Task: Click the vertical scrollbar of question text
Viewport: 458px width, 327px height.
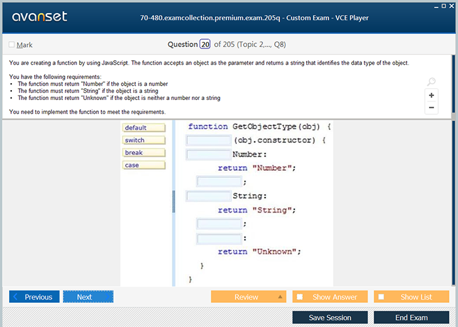Action: pyautogui.click(x=453, y=84)
